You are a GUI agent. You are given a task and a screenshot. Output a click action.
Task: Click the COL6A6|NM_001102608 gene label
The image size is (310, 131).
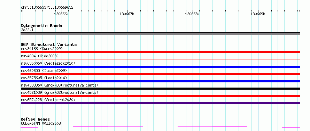point(41,123)
